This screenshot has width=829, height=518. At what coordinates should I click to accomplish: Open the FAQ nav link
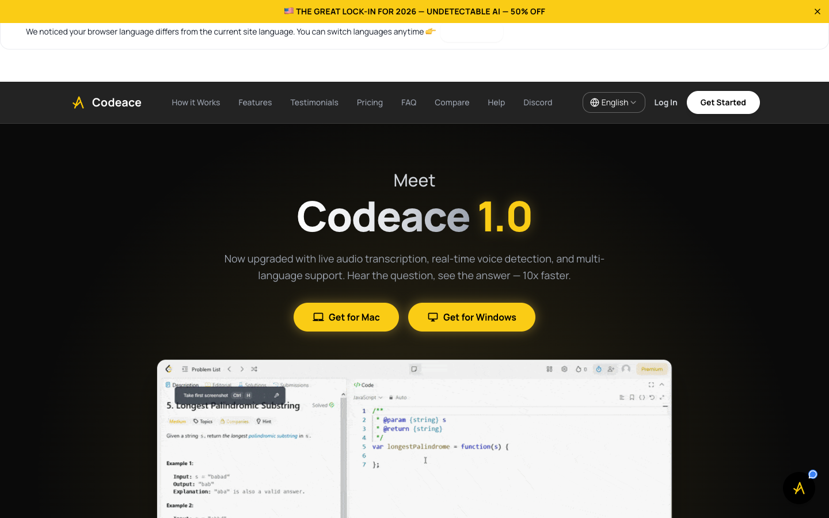(x=409, y=102)
